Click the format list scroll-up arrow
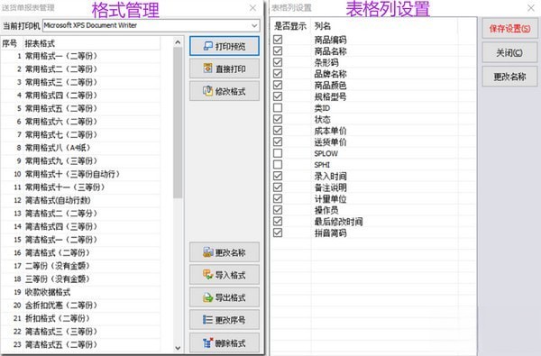The height and width of the screenshot is (356, 541). (178, 42)
